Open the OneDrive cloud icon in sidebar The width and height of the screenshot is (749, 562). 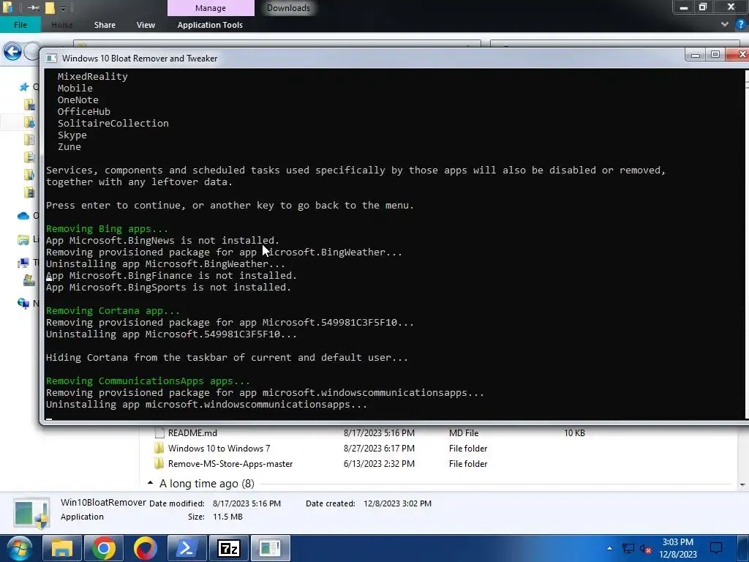pyautogui.click(x=23, y=216)
